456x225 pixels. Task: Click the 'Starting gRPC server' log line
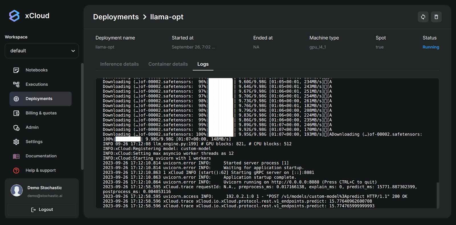[208, 173]
